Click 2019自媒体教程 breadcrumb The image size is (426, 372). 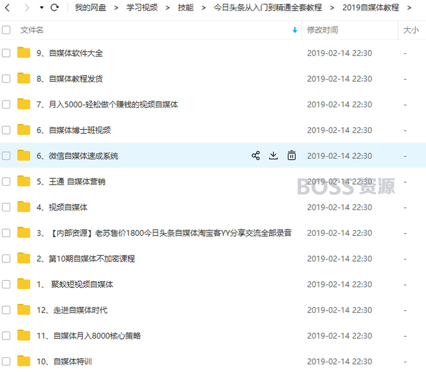pyautogui.click(x=370, y=7)
